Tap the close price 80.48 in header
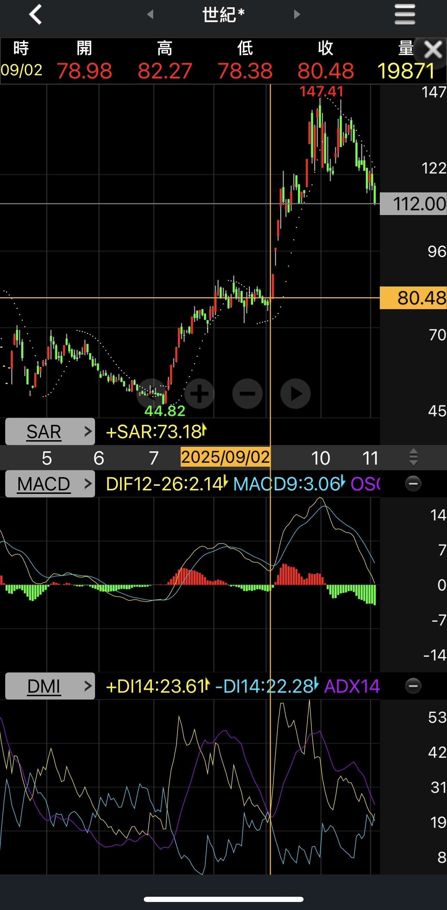The height and width of the screenshot is (910, 447). [x=326, y=71]
